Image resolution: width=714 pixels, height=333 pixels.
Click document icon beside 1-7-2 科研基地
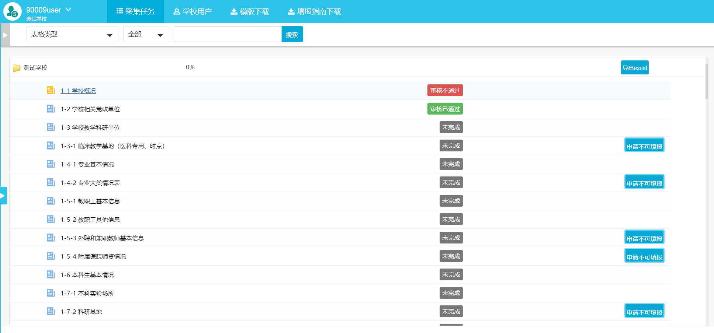51,311
